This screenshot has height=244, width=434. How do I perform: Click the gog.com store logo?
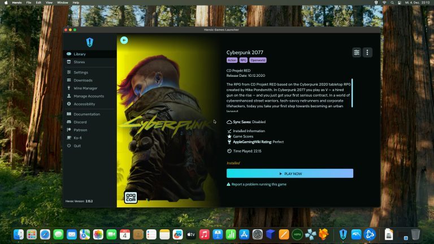click(131, 197)
